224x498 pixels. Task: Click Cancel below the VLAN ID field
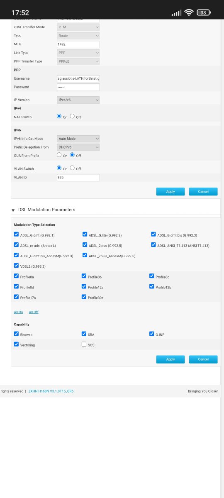(203, 192)
